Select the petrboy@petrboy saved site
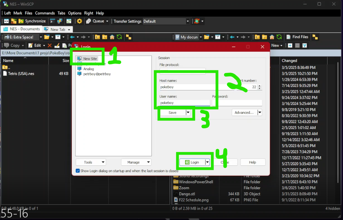 pos(97,74)
